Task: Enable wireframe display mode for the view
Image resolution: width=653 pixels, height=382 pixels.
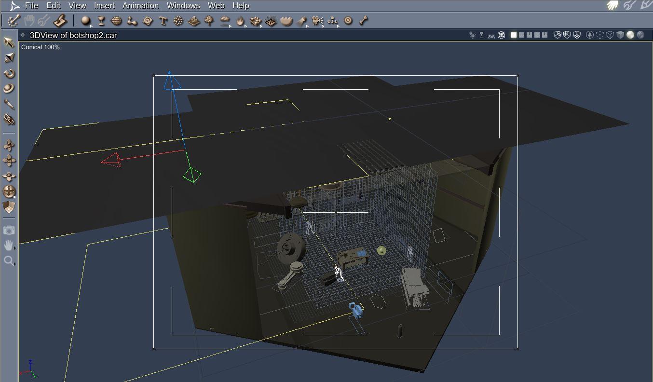Action: pos(610,35)
